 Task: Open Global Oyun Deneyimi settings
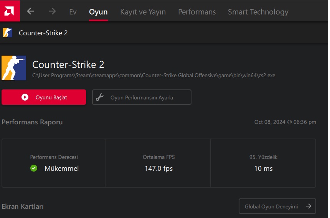(271, 206)
